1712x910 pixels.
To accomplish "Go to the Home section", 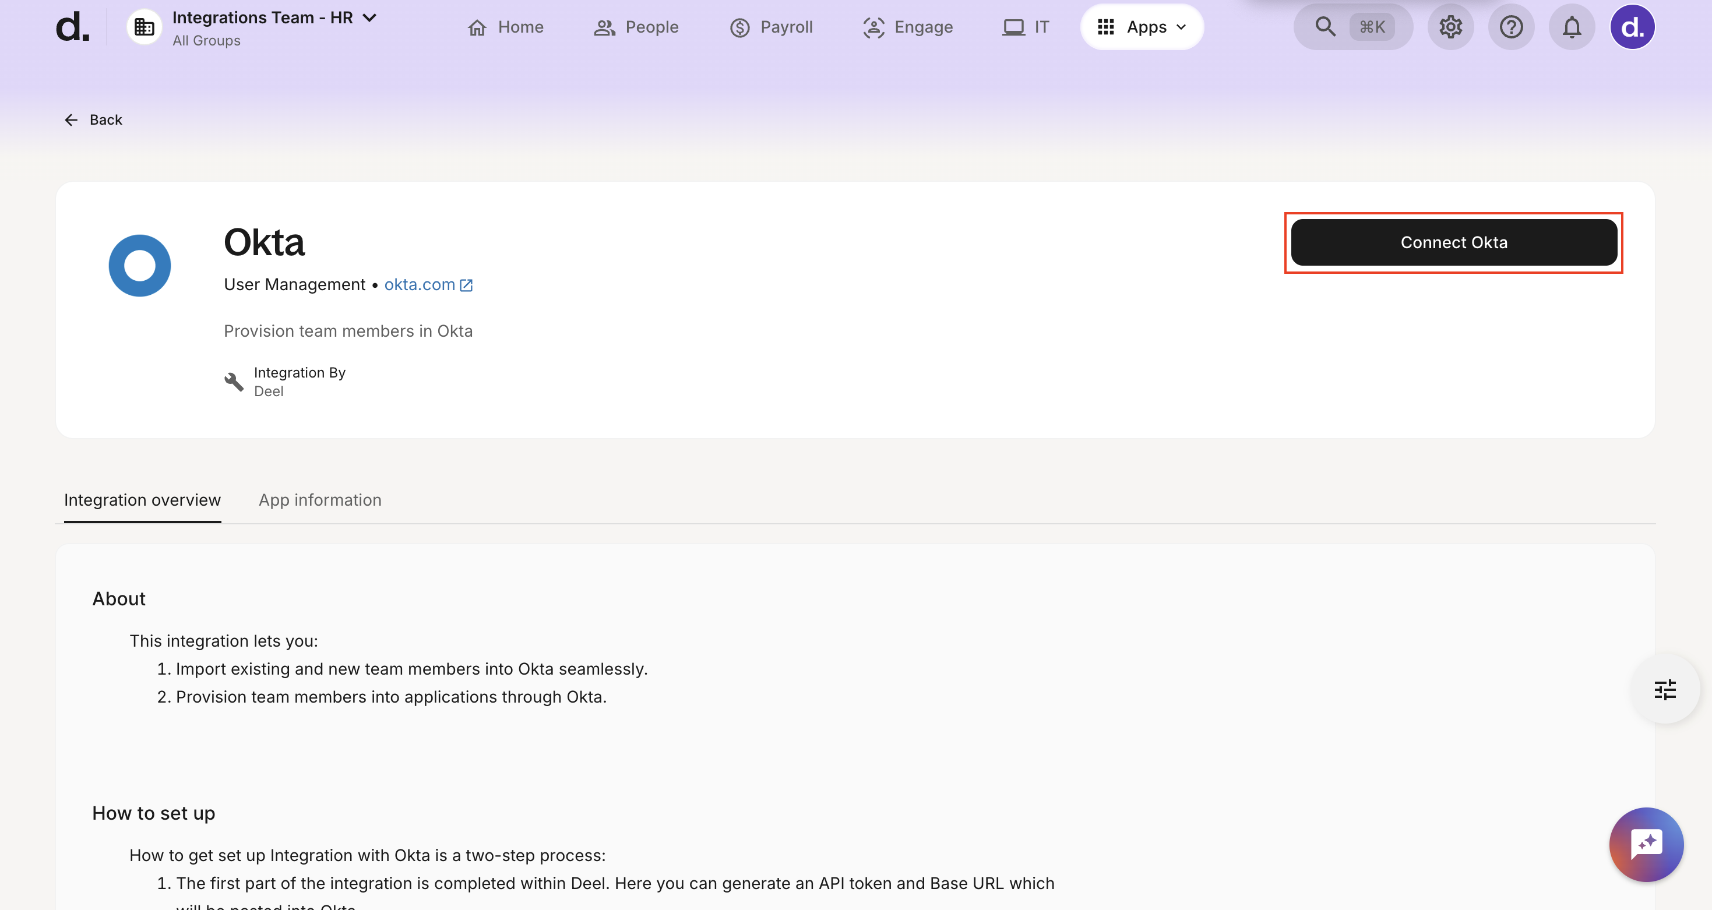I will click(505, 27).
